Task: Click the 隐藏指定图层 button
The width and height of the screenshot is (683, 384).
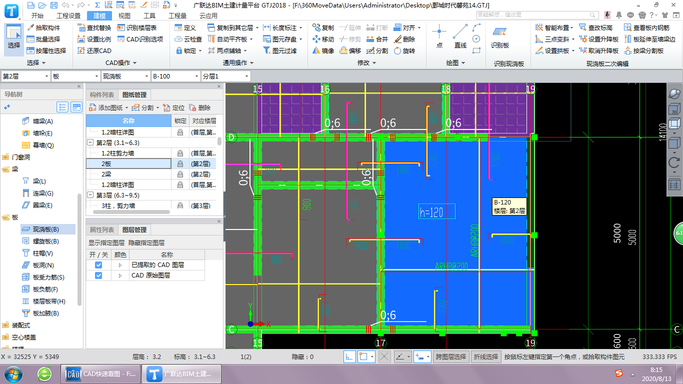Action: (x=146, y=243)
